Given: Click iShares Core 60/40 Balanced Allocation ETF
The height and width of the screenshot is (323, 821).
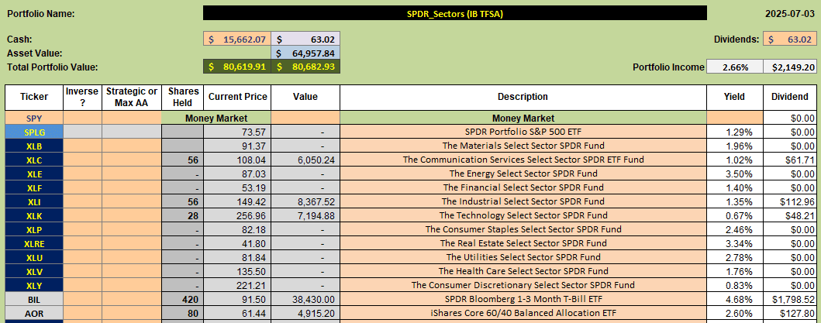Looking at the screenshot, I should point(523,313).
